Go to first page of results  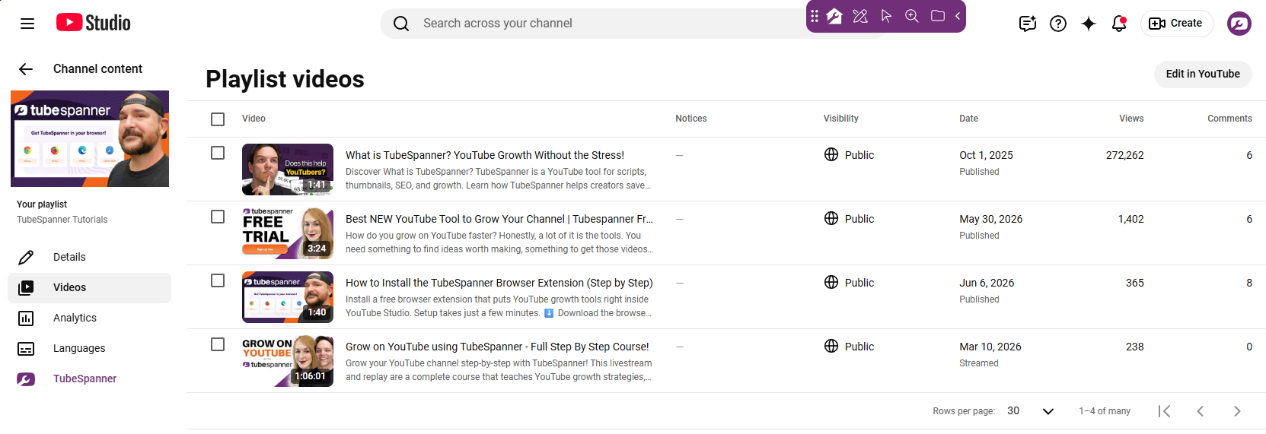[x=1164, y=411]
